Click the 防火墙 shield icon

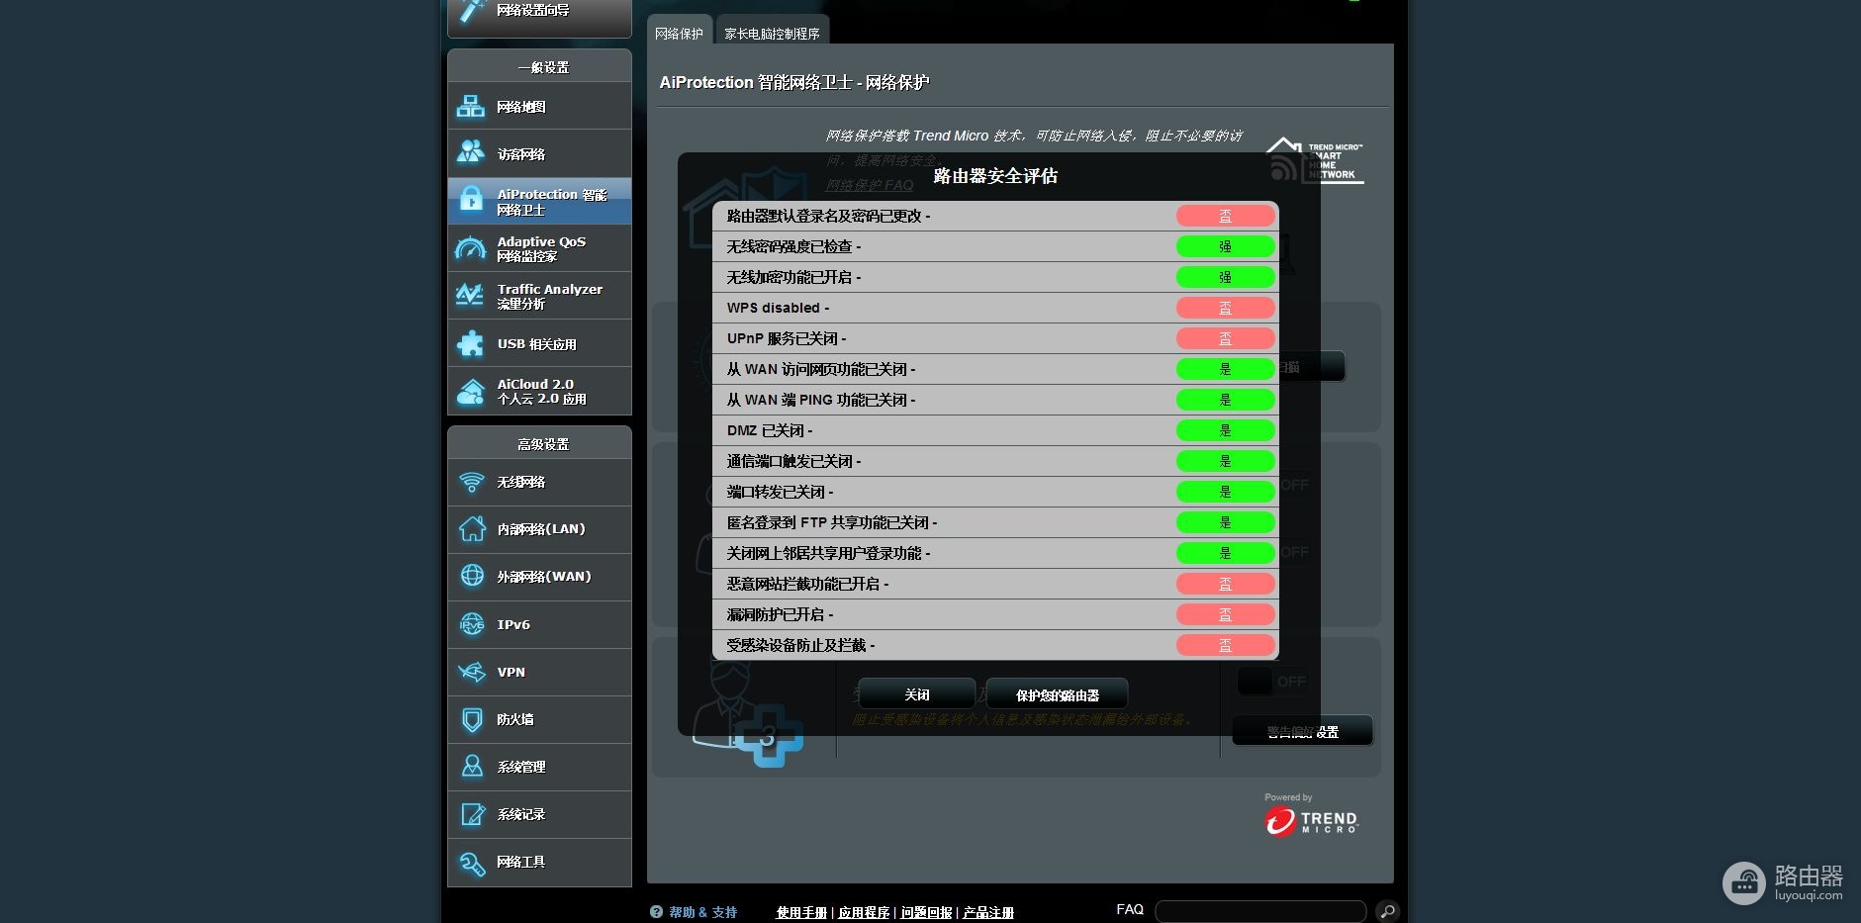coord(472,719)
